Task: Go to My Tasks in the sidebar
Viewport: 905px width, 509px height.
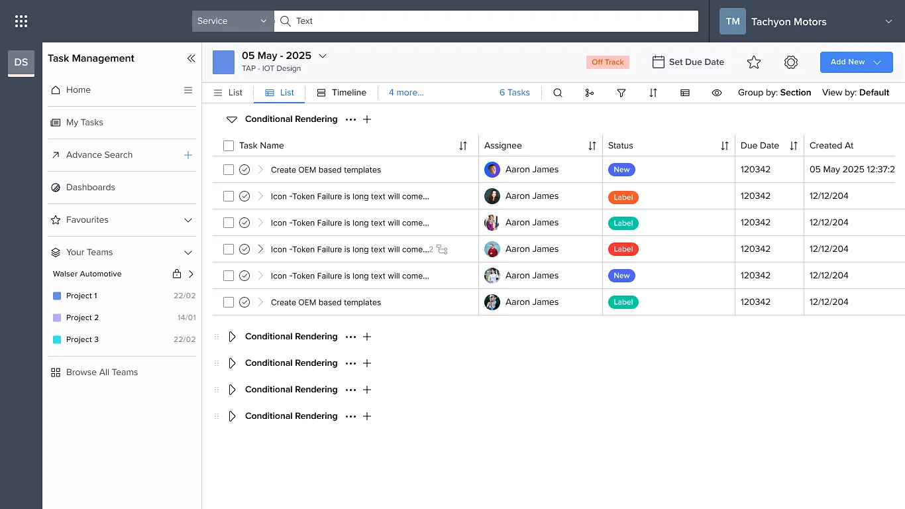Action: (x=84, y=123)
